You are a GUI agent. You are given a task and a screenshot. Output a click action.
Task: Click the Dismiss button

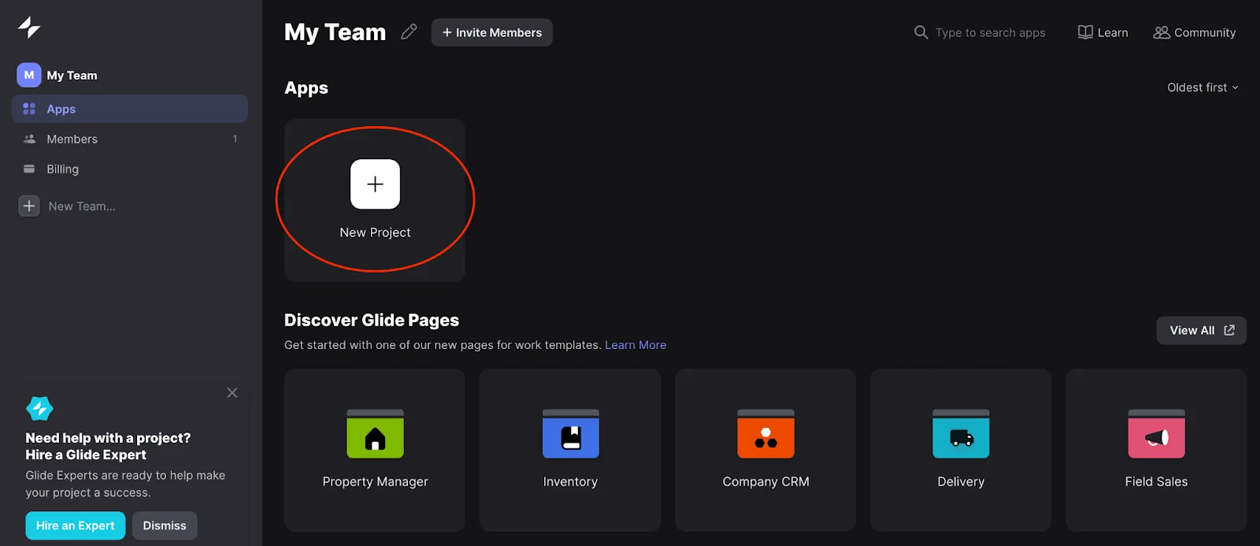[x=165, y=526]
